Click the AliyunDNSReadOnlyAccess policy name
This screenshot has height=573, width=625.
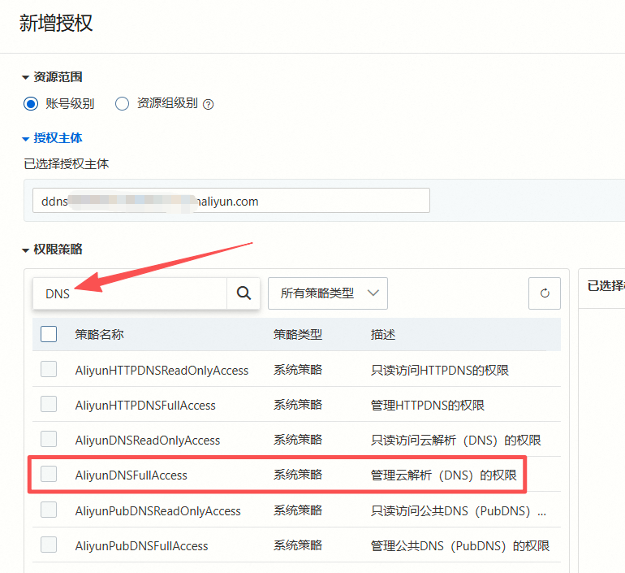148,441
